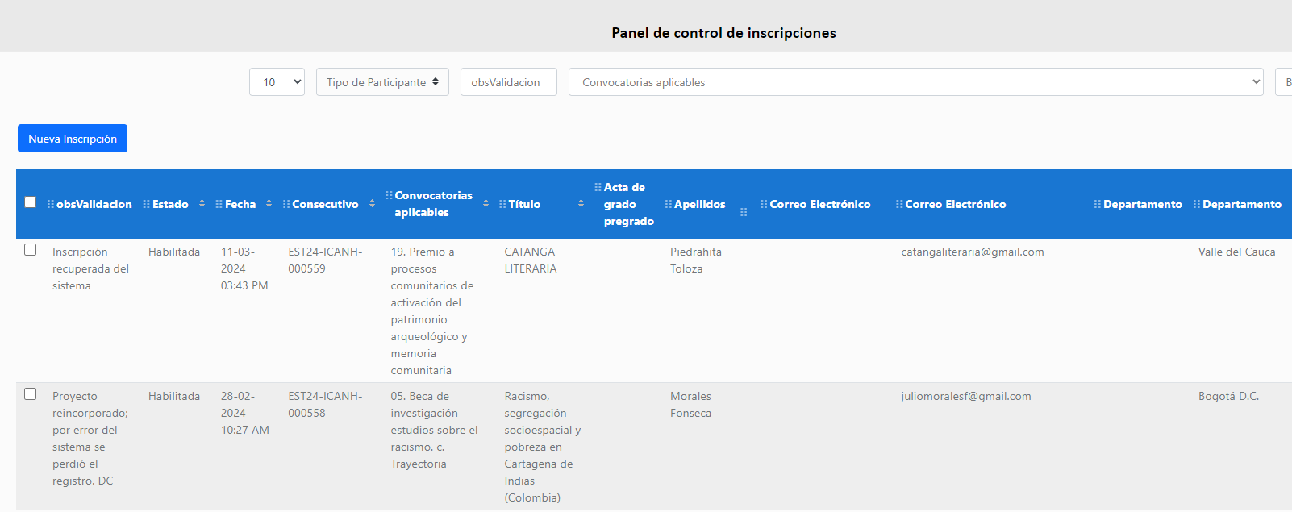Click the Fecha column sort arrows
Image resolution: width=1292 pixels, height=512 pixels.
[x=269, y=204]
